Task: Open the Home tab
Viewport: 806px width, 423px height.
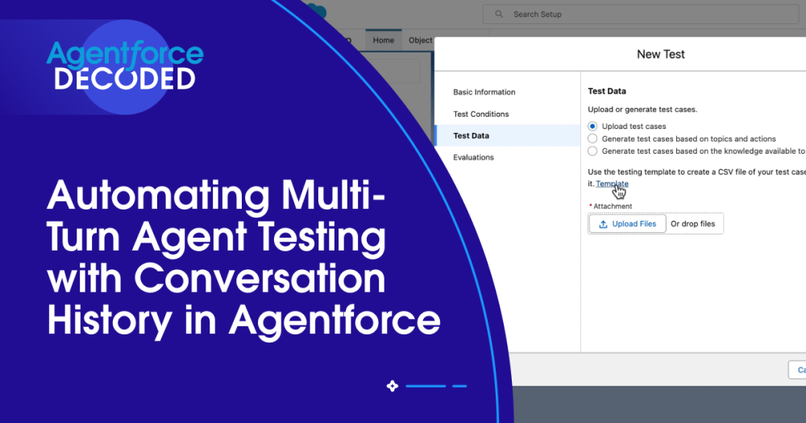Action: 383,40
